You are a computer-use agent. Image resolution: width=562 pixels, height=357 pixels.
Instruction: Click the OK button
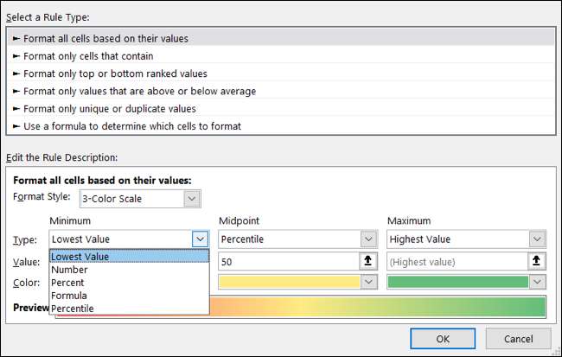443,338
